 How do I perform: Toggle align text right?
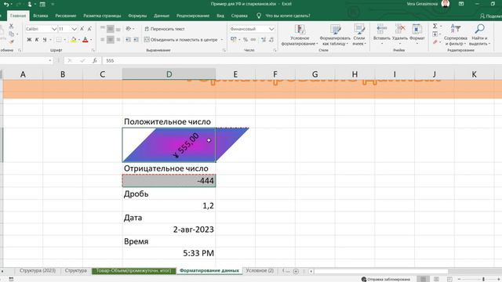point(118,40)
